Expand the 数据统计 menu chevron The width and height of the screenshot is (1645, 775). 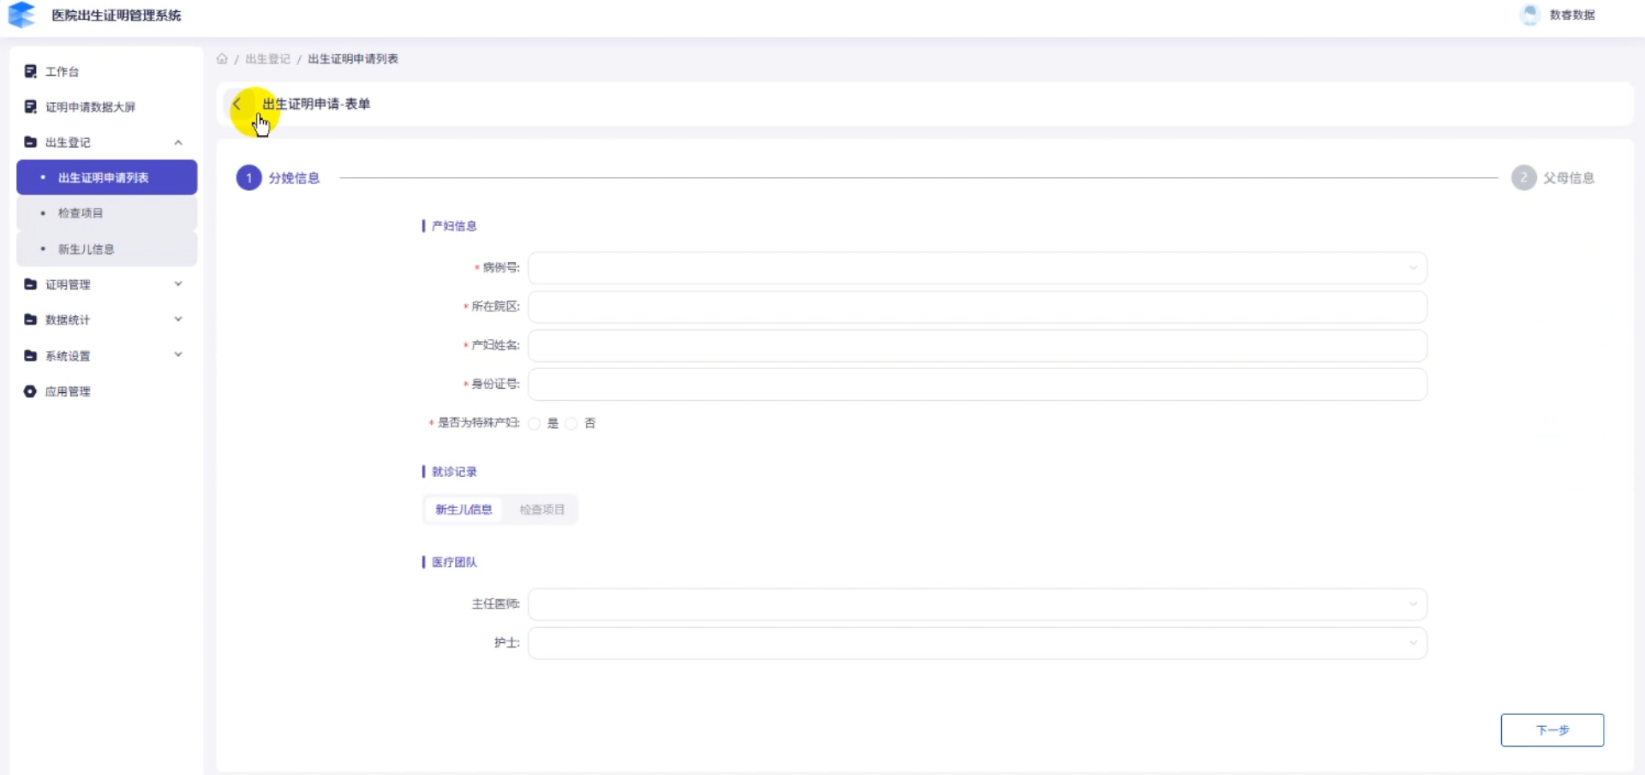click(x=178, y=319)
